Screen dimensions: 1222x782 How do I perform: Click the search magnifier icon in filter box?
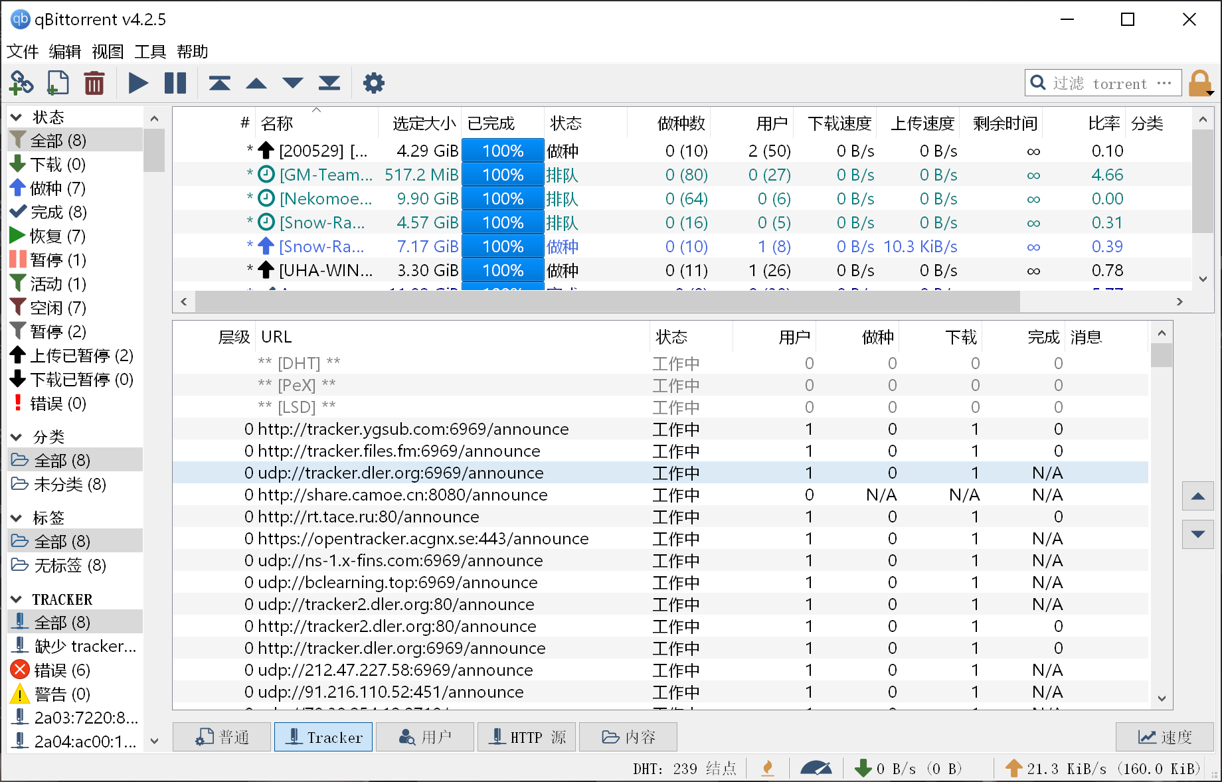coord(1037,83)
